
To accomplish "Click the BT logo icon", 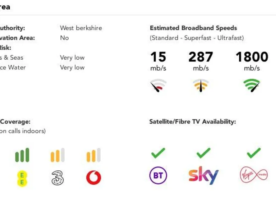I will click(x=158, y=176).
